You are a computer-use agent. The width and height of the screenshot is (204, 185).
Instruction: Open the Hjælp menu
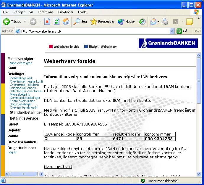coord(82,12)
